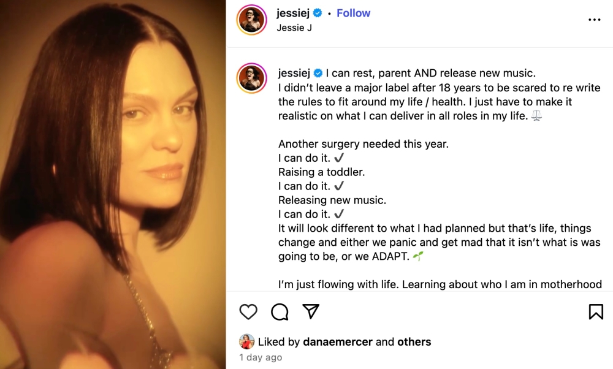Viewport: 613px width, 369px height.
Task: Click the 'Jessie J' subtitle under the username
Action: [294, 28]
